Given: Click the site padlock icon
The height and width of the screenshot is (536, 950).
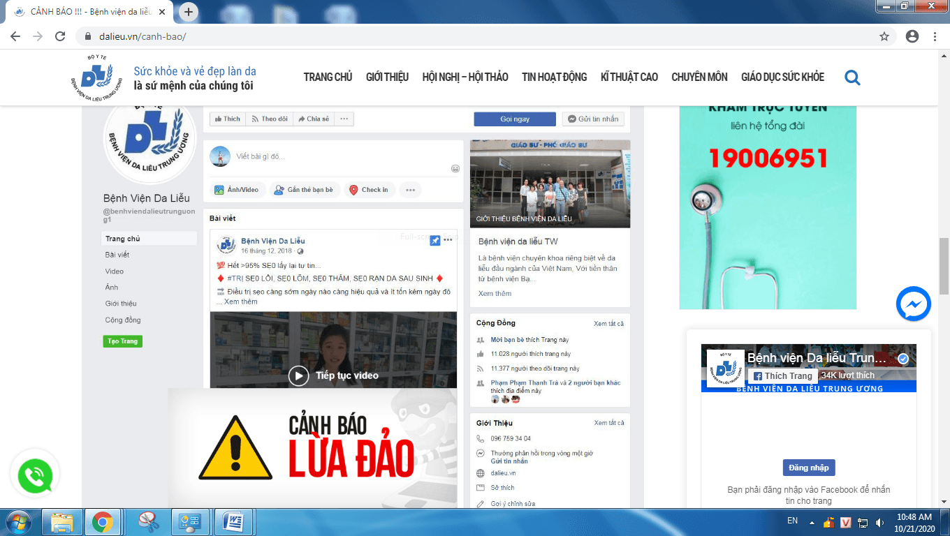Looking at the screenshot, I should [88, 36].
